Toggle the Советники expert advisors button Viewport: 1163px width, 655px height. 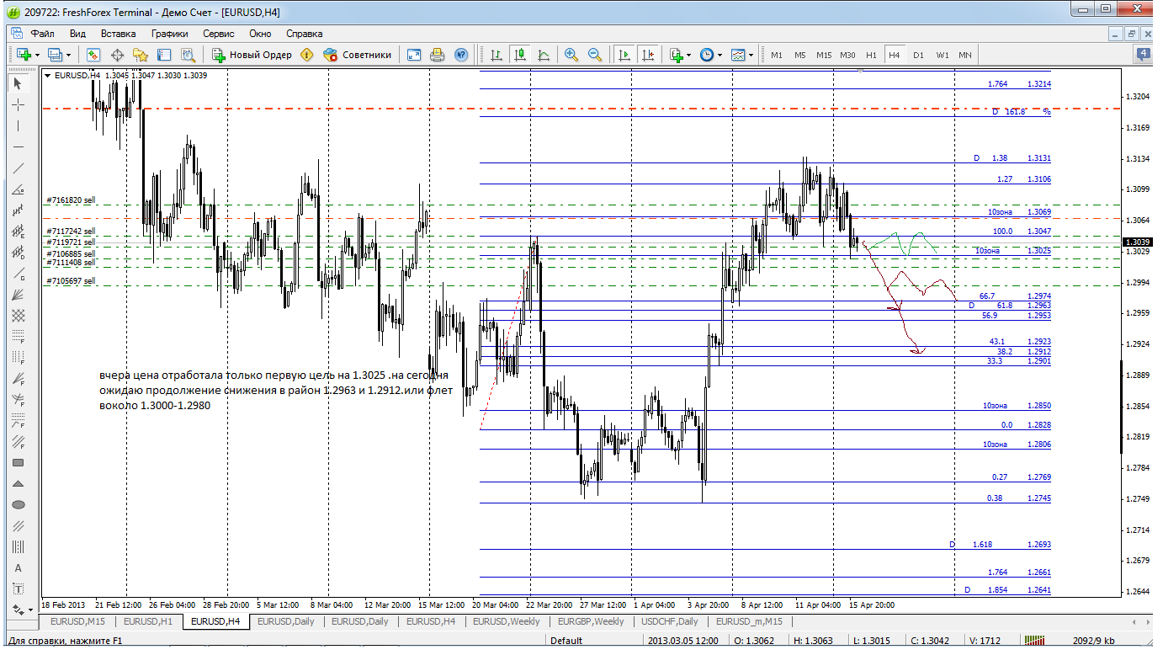pos(358,55)
